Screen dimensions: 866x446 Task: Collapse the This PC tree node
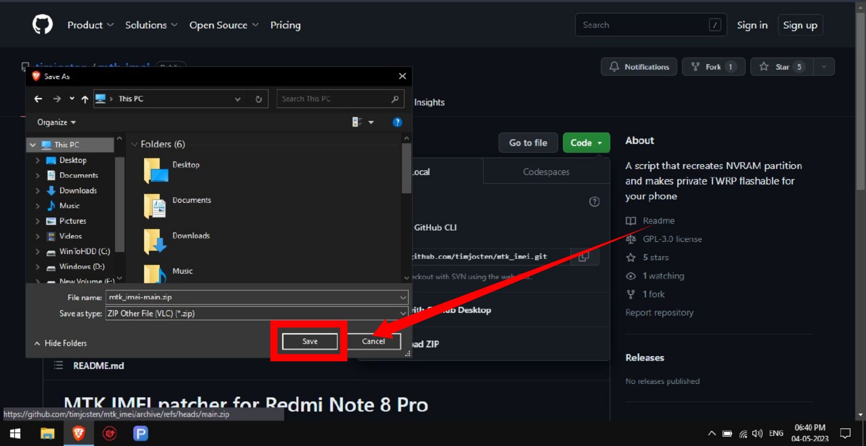[x=32, y=145]
